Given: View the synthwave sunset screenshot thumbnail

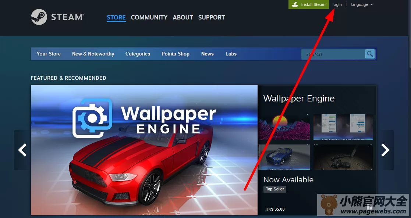Looking at the screenshot, I should coord(284,127).
